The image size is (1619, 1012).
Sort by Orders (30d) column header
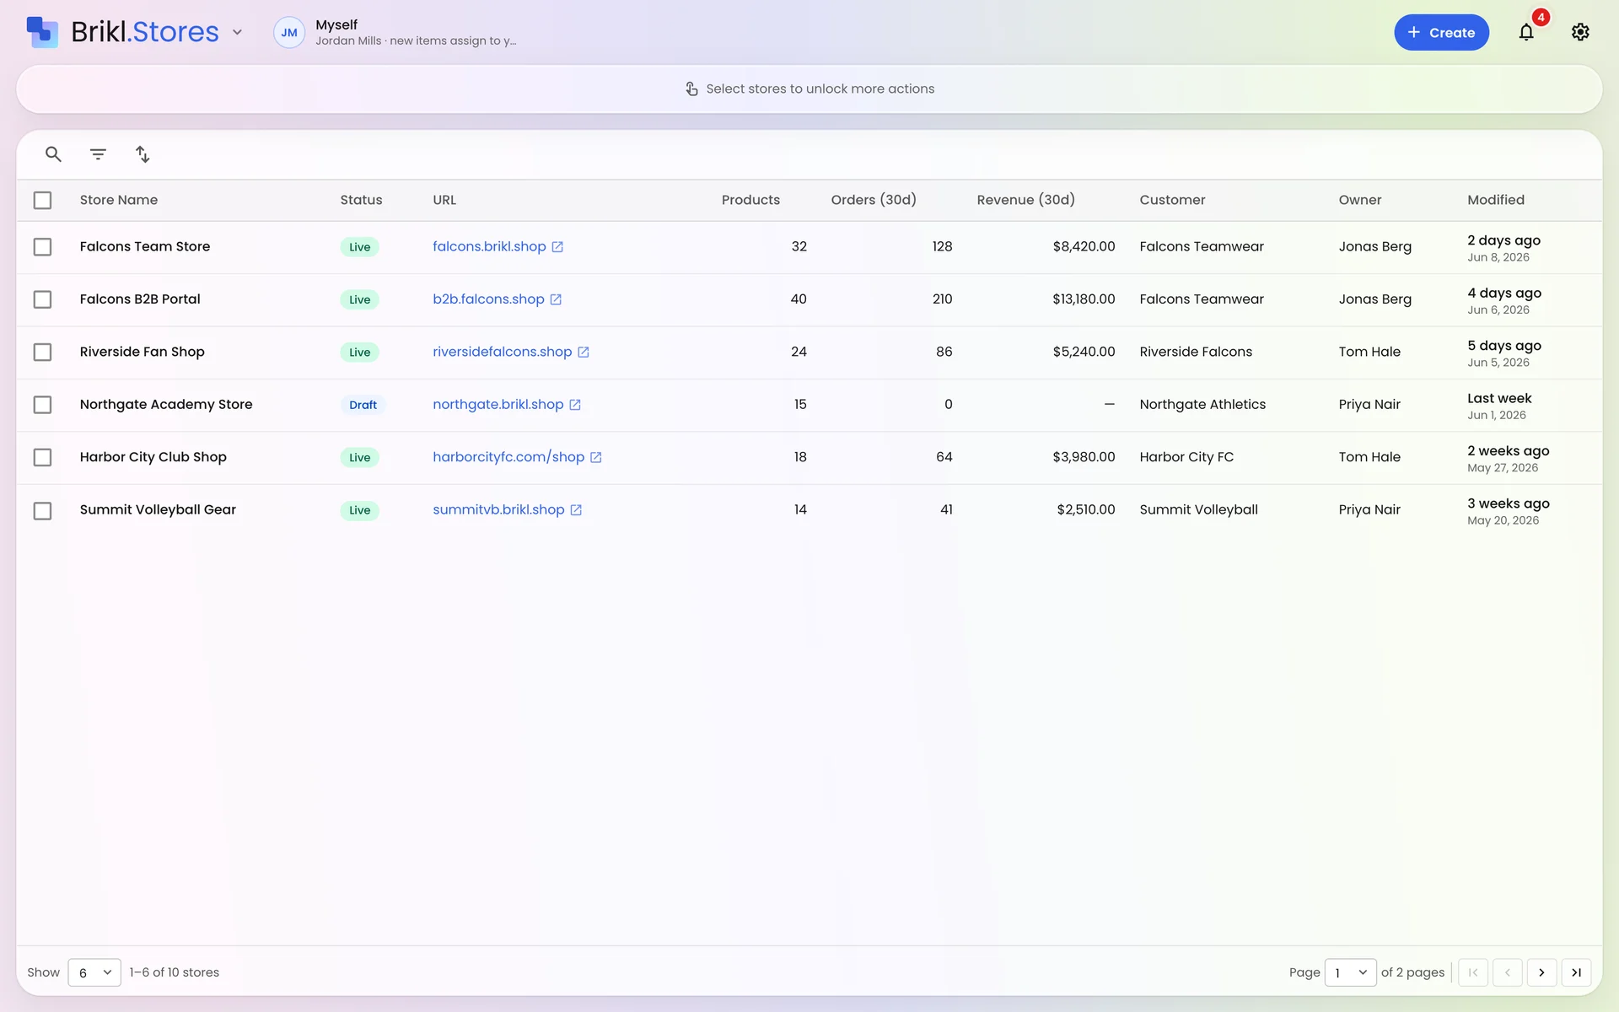coord(874,200)
